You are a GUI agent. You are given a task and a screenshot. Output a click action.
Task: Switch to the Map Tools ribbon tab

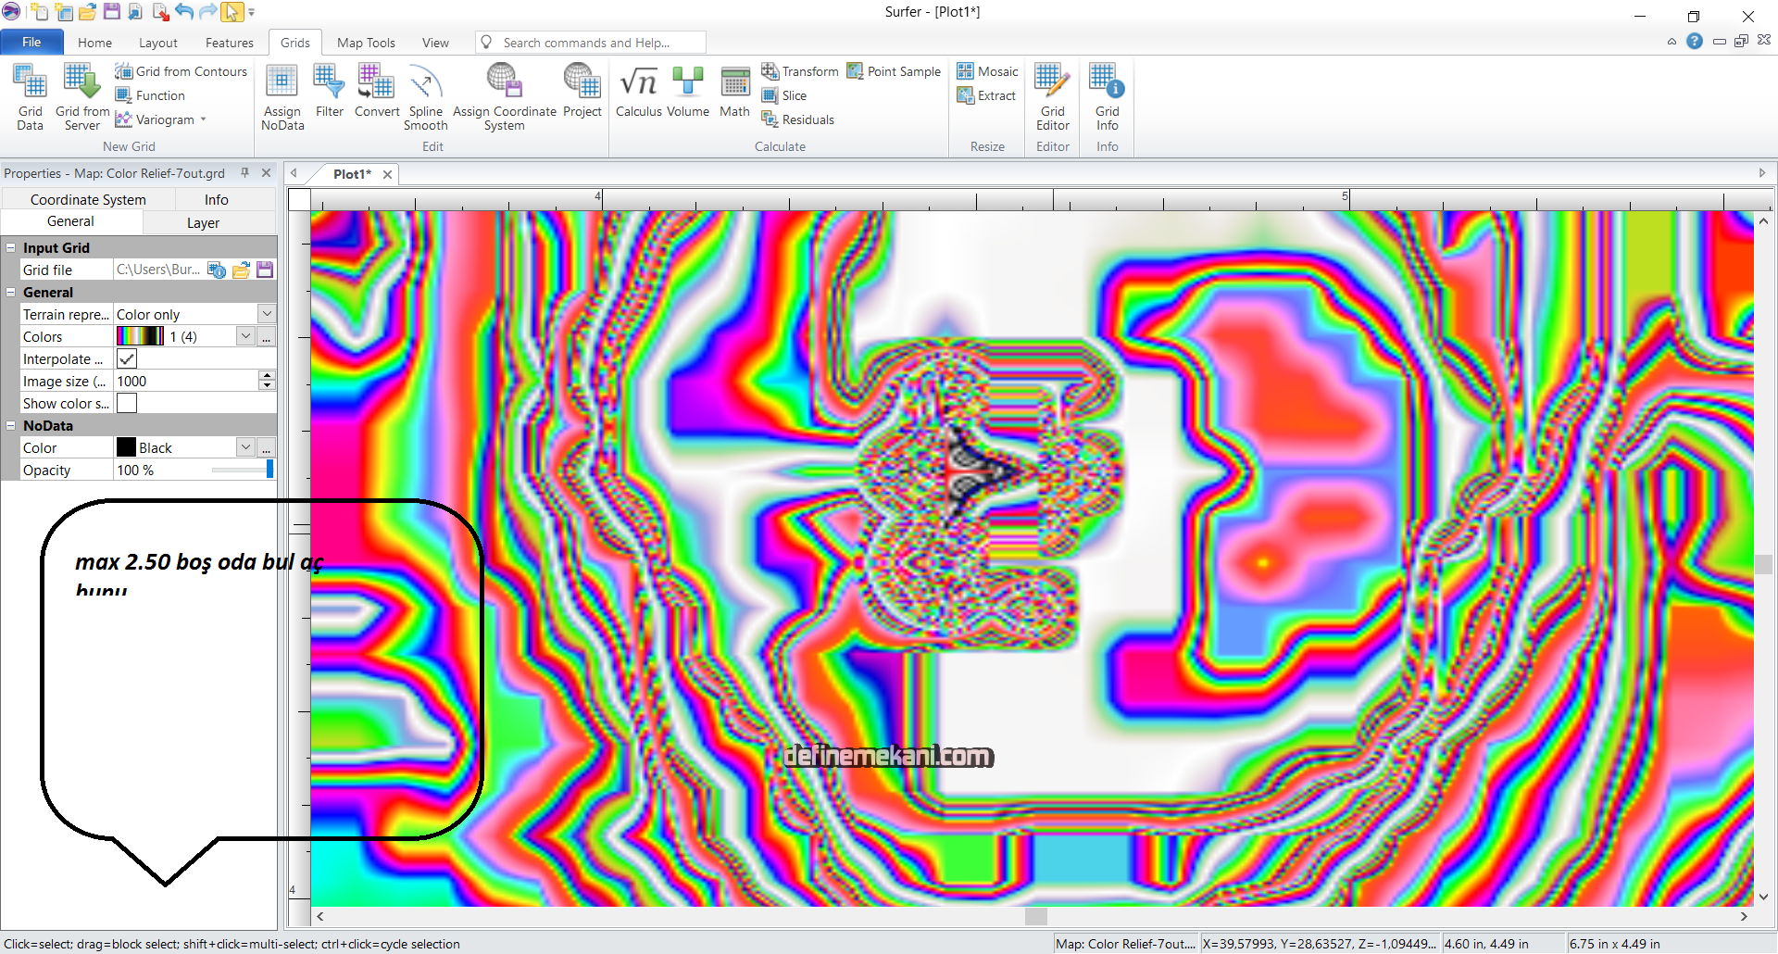click(x=366, y=43)
